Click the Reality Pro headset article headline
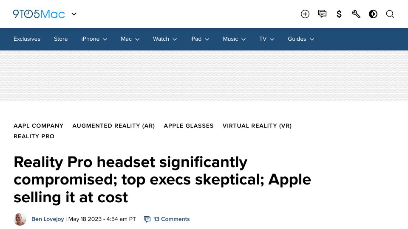This screenshot has height=229, width=408. tap(162, 180)
